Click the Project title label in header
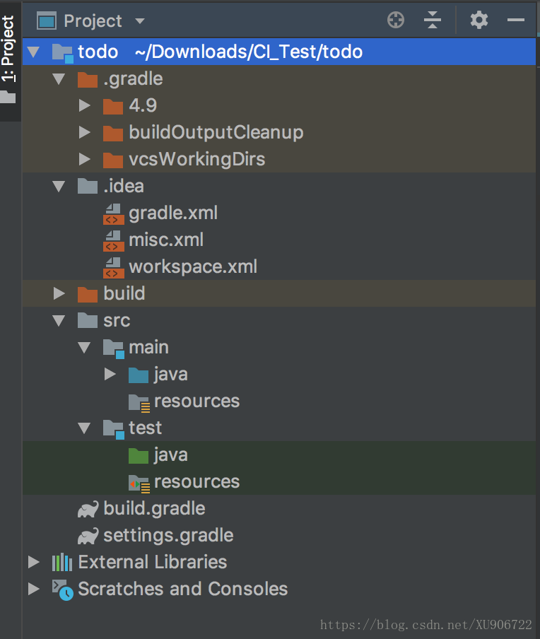The width and height of the screenshot is (540, 639). click(x=93, y=21)
